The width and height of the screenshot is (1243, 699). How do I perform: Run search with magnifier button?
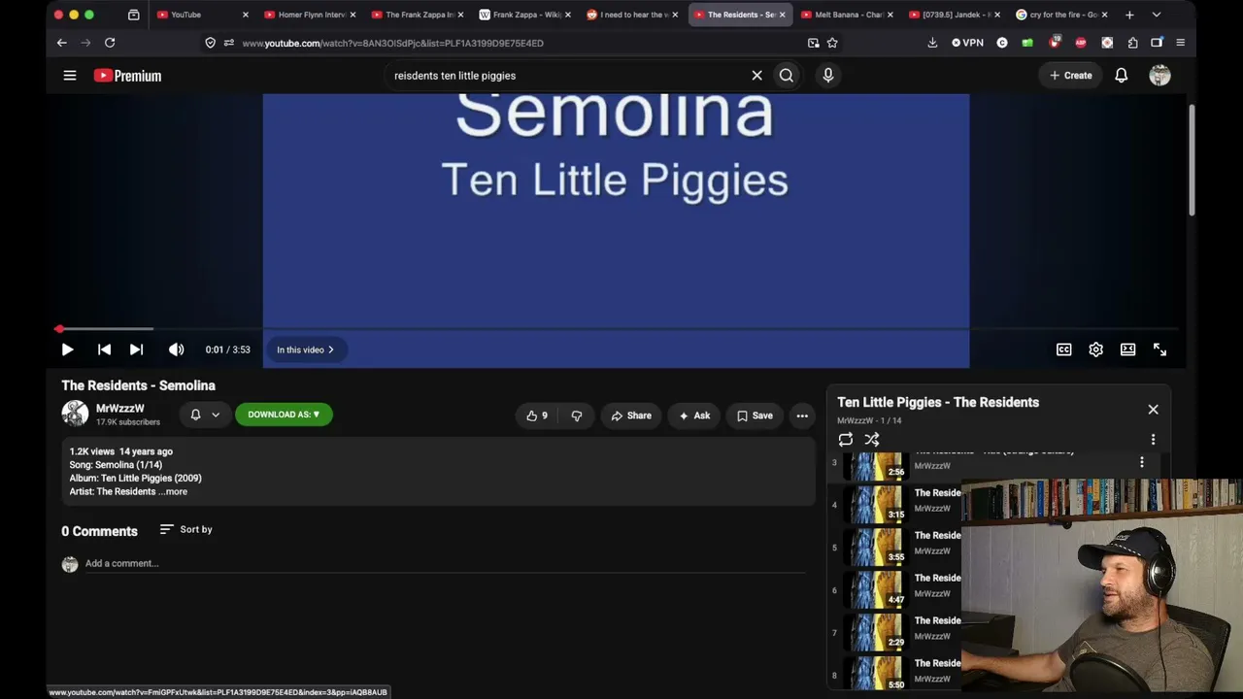[x=787, y=76]
